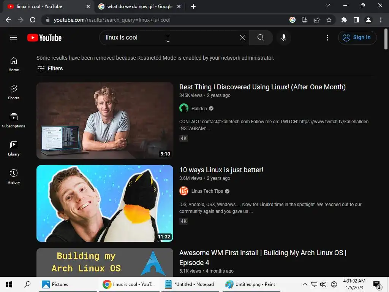The height and width of the screenshot is (292, 389).
Task: Open the taskbar clock and date
Action: (x=354, y=284)
